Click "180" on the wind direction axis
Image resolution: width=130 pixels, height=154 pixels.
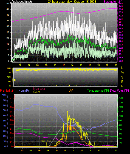click(9, 77)
